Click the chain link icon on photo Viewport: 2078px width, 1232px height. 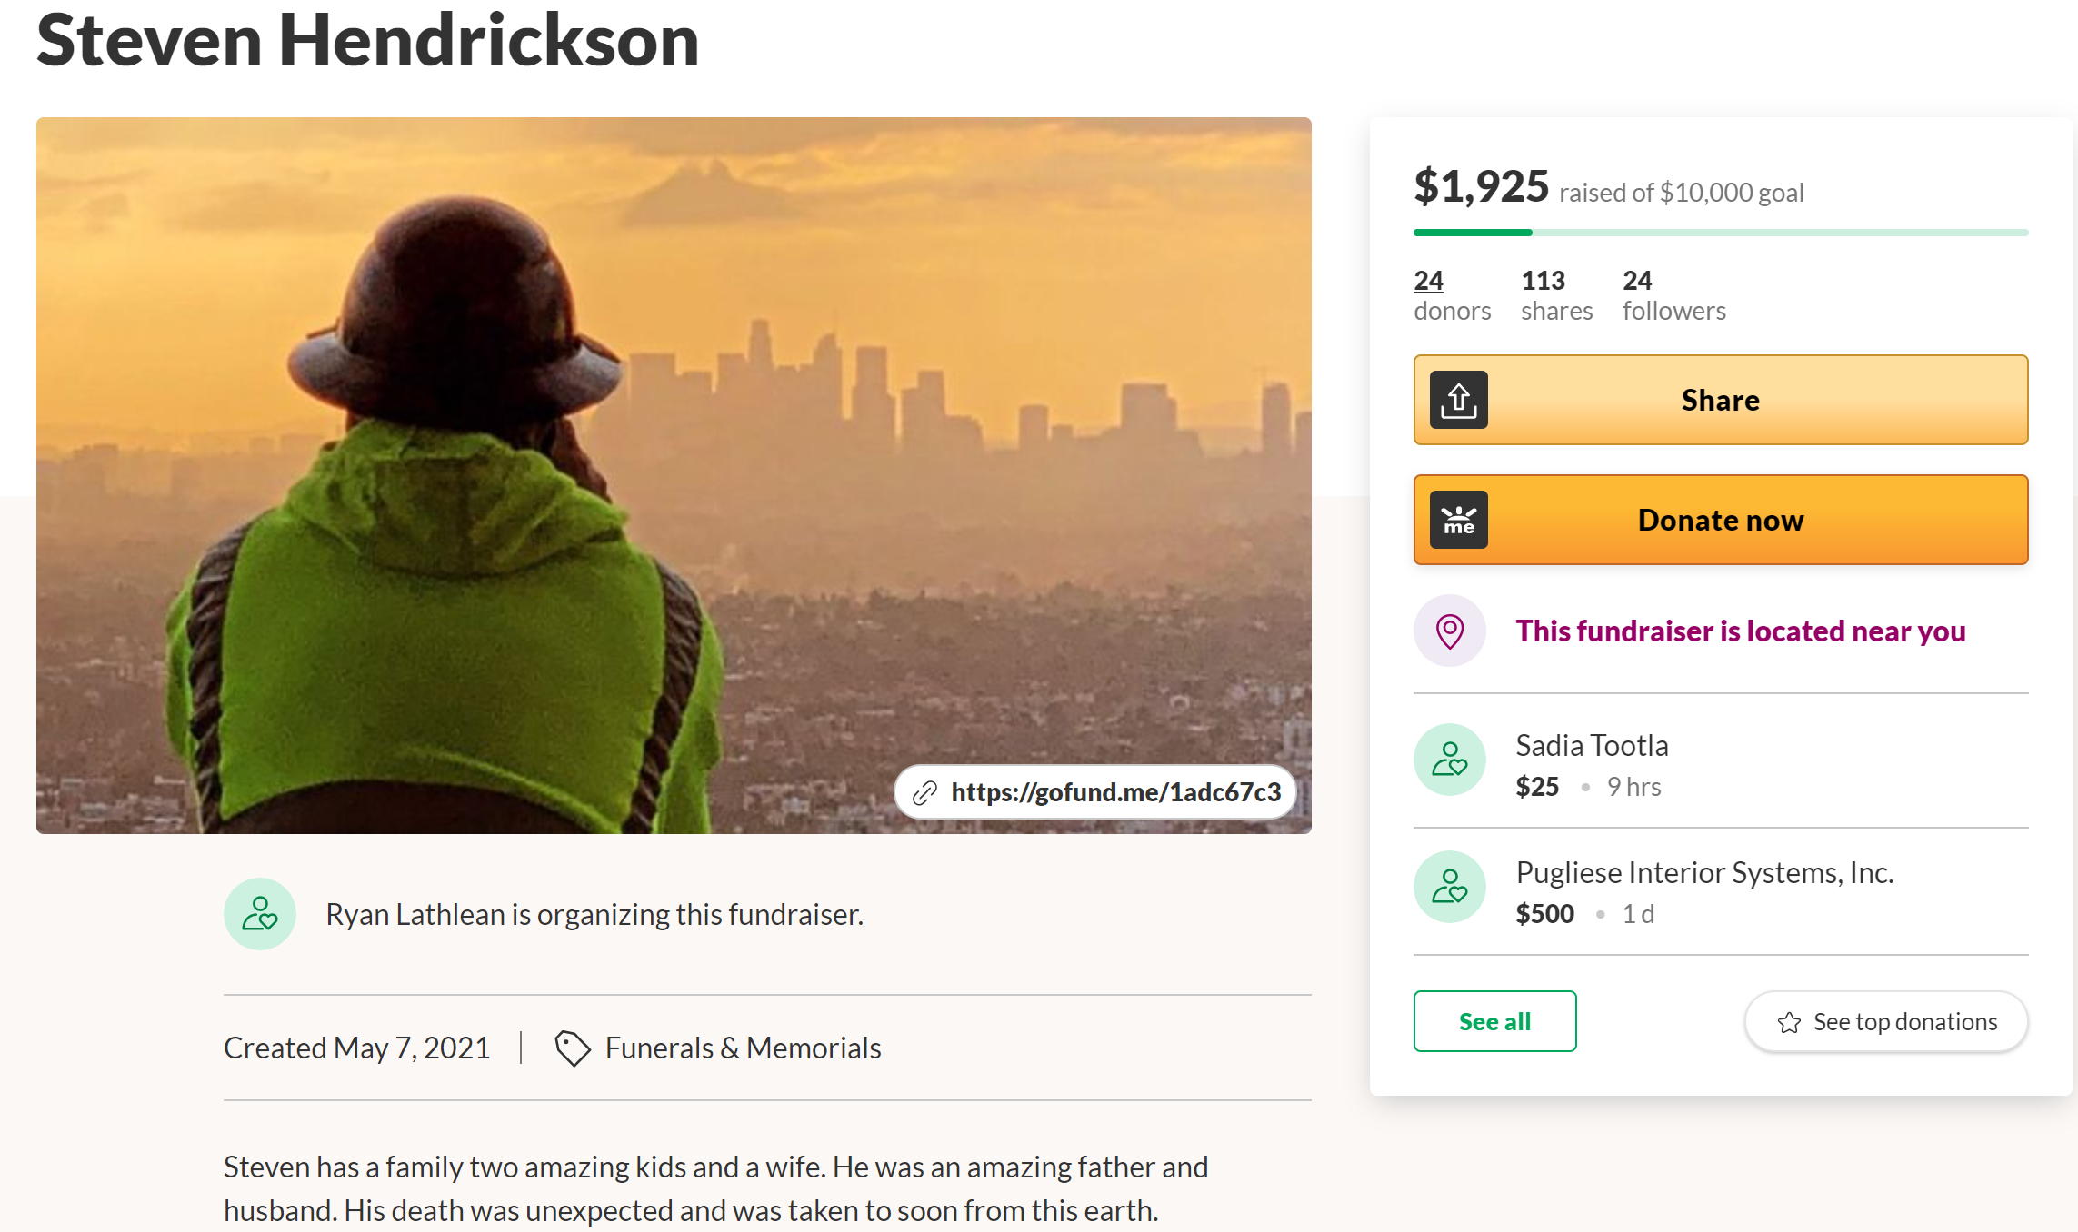click(x=924, y=793)
